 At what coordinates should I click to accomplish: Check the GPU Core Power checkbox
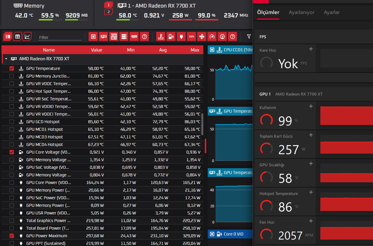12,183
